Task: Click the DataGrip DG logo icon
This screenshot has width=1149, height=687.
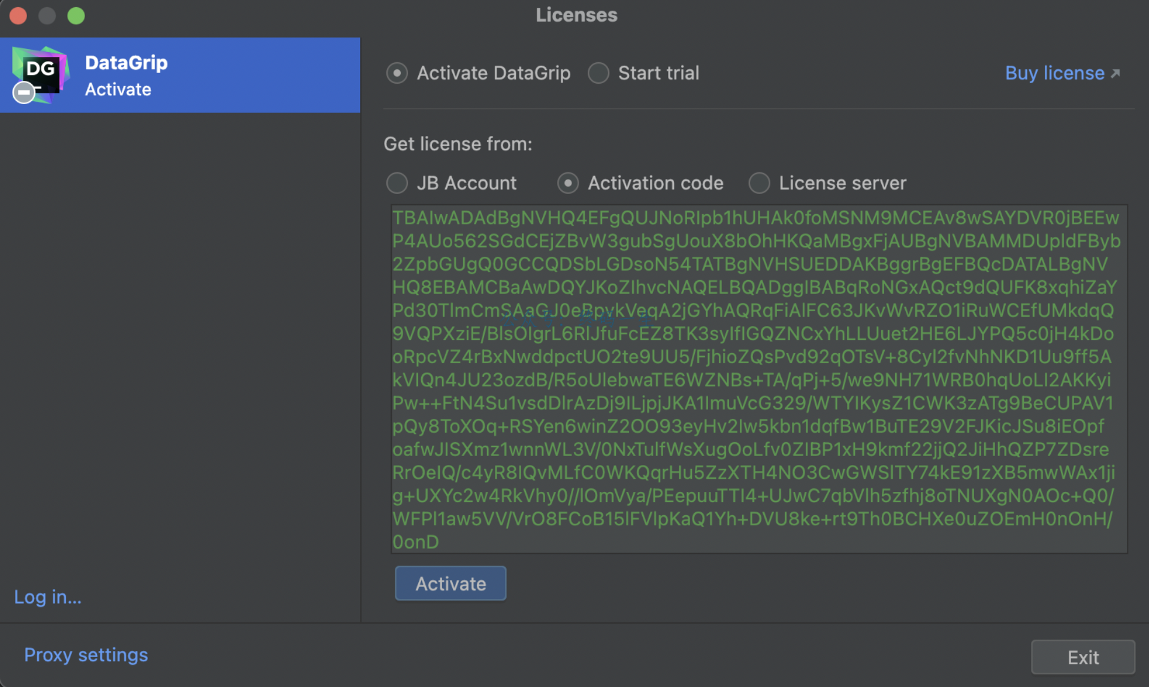Action: (x=41, y=72)
